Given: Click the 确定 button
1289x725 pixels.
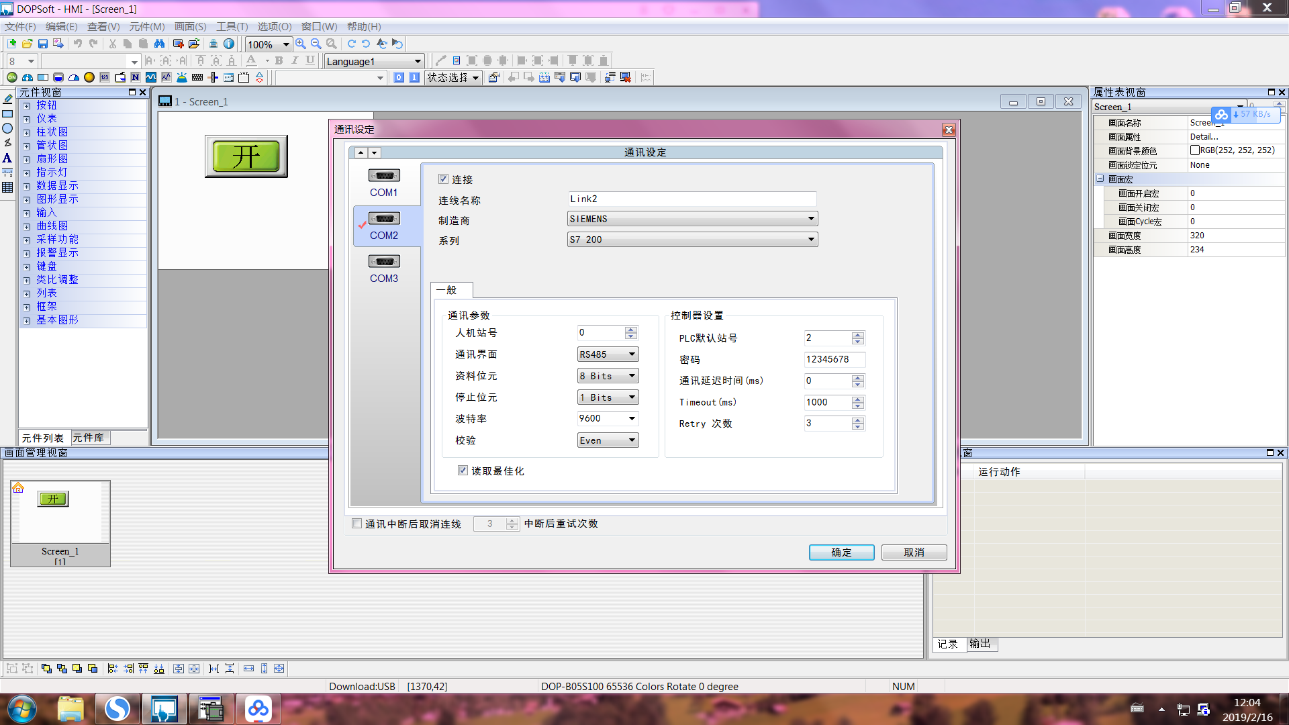Looking at the screenshot, I should pyautogui.click(x=841, y=552).
